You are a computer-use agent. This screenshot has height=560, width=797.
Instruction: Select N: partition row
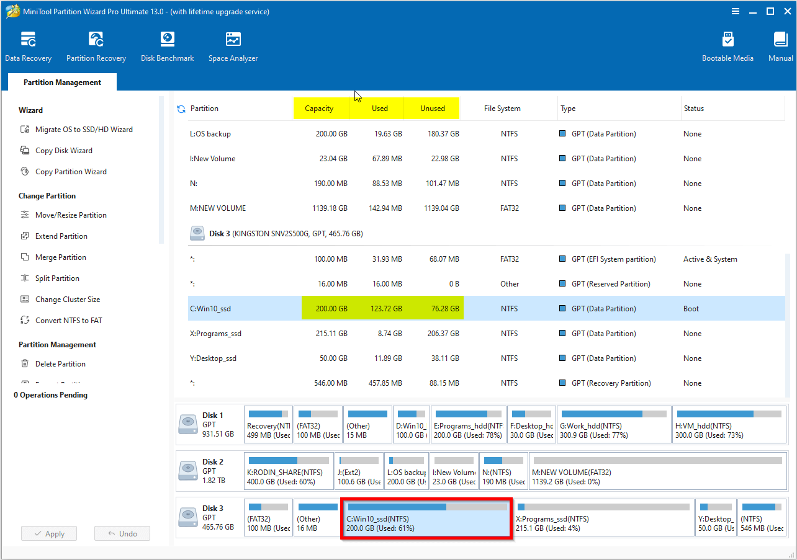pyautogui.click(x=487, y=184)
